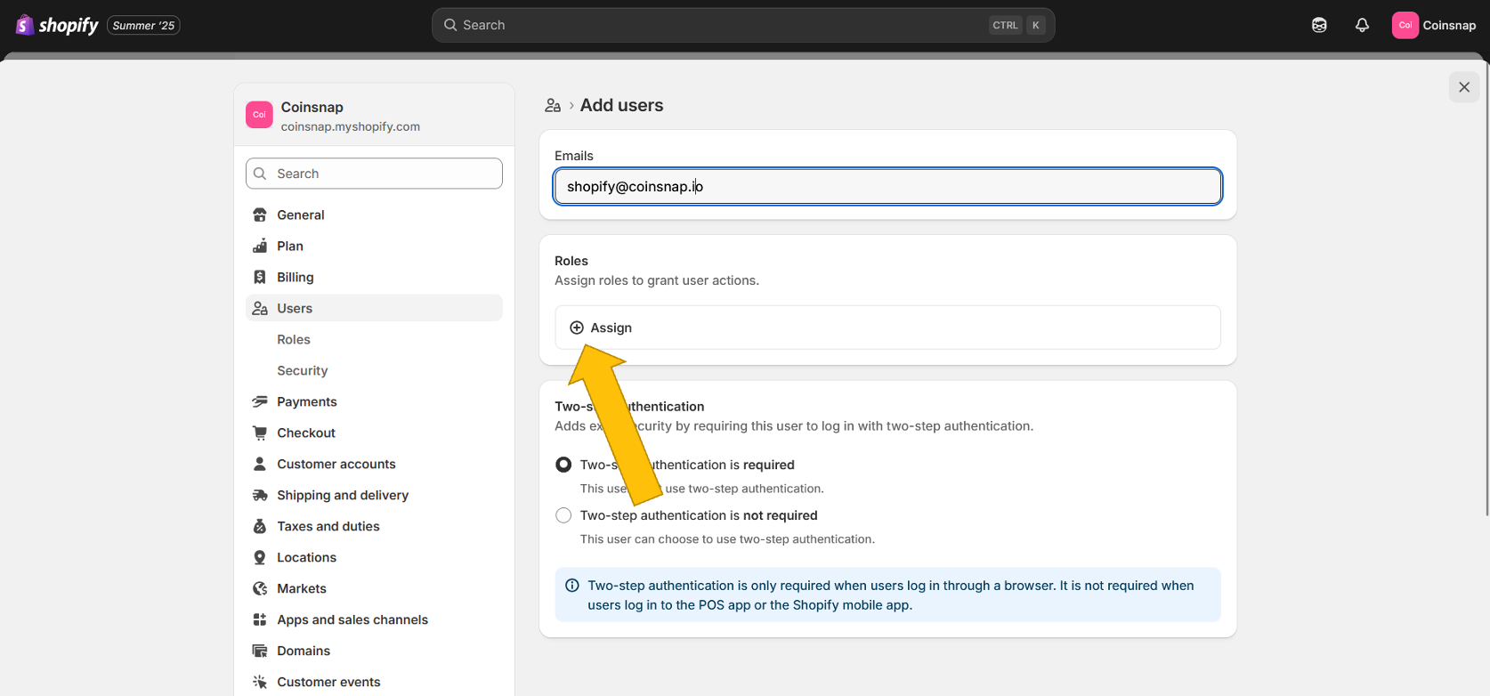Select two-step authentication is not required
Viewport: 1490px width, 696px height.
pyautogui.click(x=563, y=515)
